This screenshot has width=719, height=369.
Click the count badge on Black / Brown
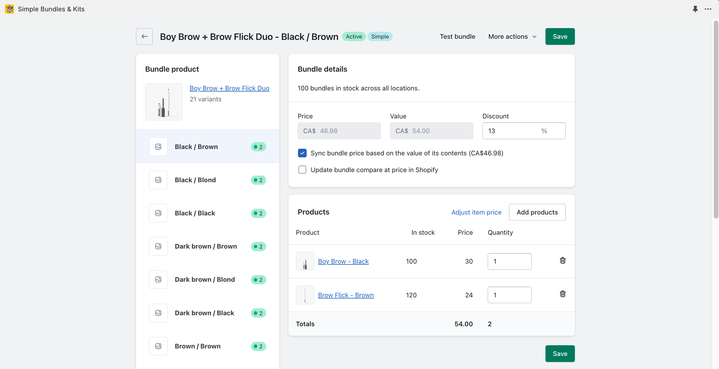point(258,147)
